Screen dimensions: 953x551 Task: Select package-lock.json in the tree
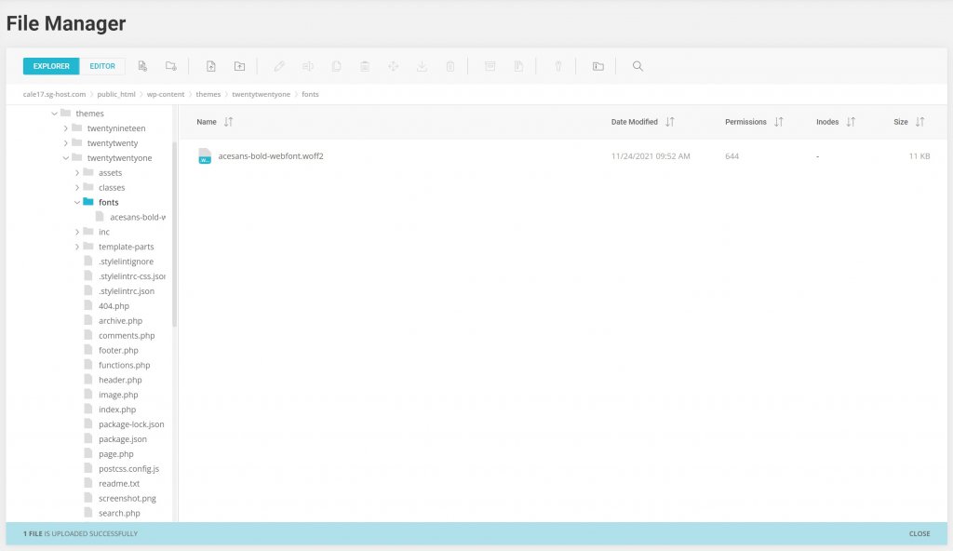(131, 424)
